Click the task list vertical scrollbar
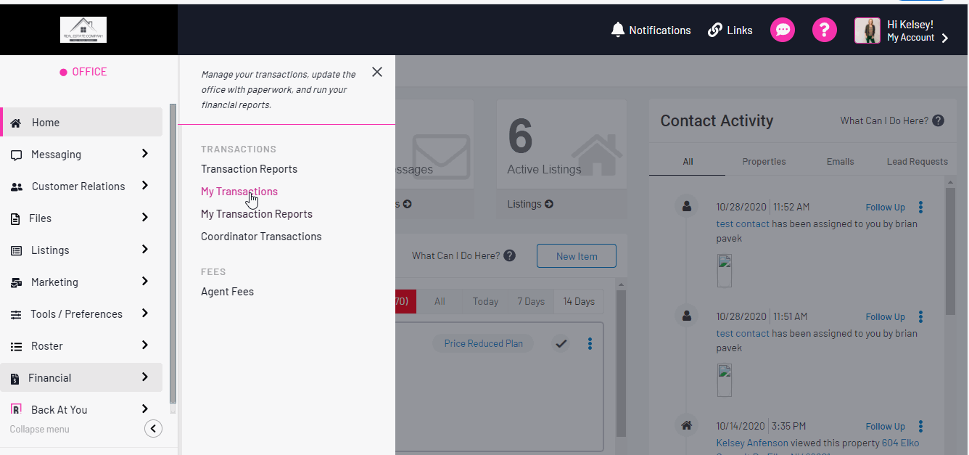 (x=621, y=363)
